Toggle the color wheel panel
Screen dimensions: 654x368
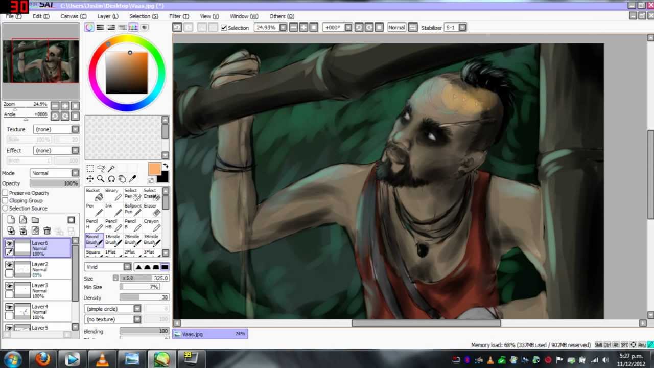(89, 27)
